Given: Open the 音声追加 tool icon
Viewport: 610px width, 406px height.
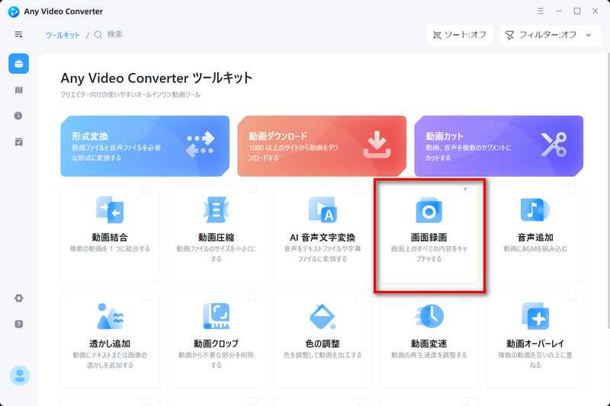Looking at the screenshot, I should [535, 209].
